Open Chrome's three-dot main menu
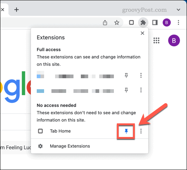The width and height of the screenshot is (187, 170). click(178, 23)
